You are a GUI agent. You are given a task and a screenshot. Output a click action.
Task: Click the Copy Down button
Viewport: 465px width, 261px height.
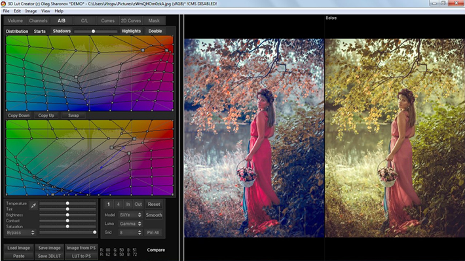(19, 115)
